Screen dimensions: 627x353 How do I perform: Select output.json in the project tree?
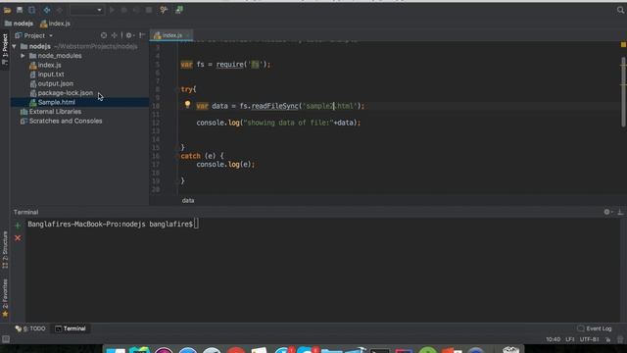pyautogui.click(x=55, y=83)
